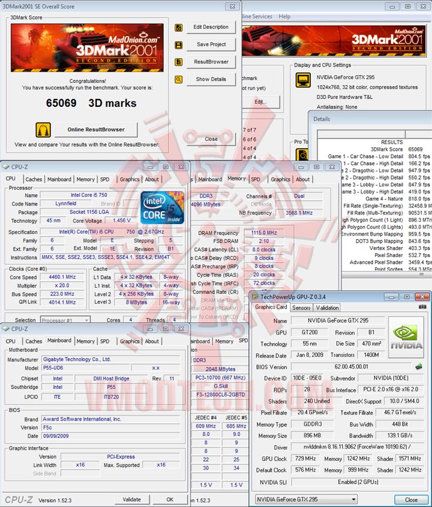Open Memory tab in bottom CPU-Z
The height and width of the screenshot is (507, 432).
(x=86, y=341)
